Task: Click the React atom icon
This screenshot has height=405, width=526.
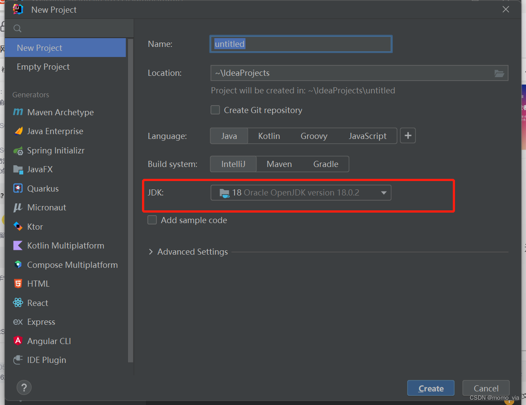Action: [18, 303]
